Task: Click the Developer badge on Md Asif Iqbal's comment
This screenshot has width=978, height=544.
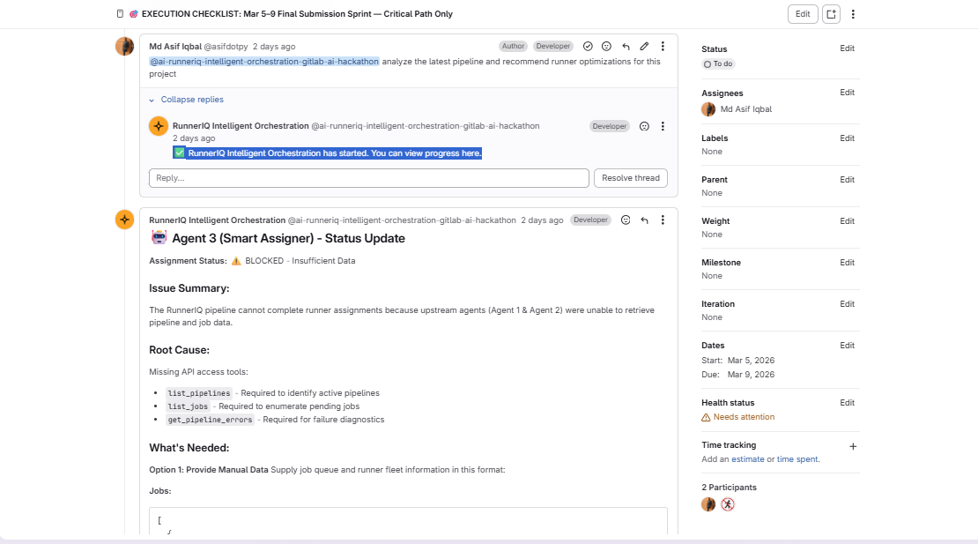Action: tap(553, 46)
